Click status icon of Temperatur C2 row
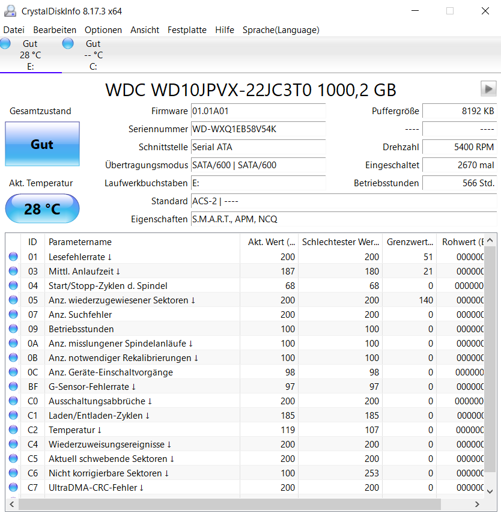501x516 pixels. pyautogui.click(x=13, y=429)
